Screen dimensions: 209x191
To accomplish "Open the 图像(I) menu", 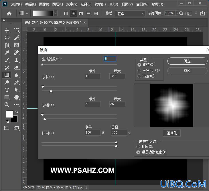I will pyautogui.click(x=44, y=4).
